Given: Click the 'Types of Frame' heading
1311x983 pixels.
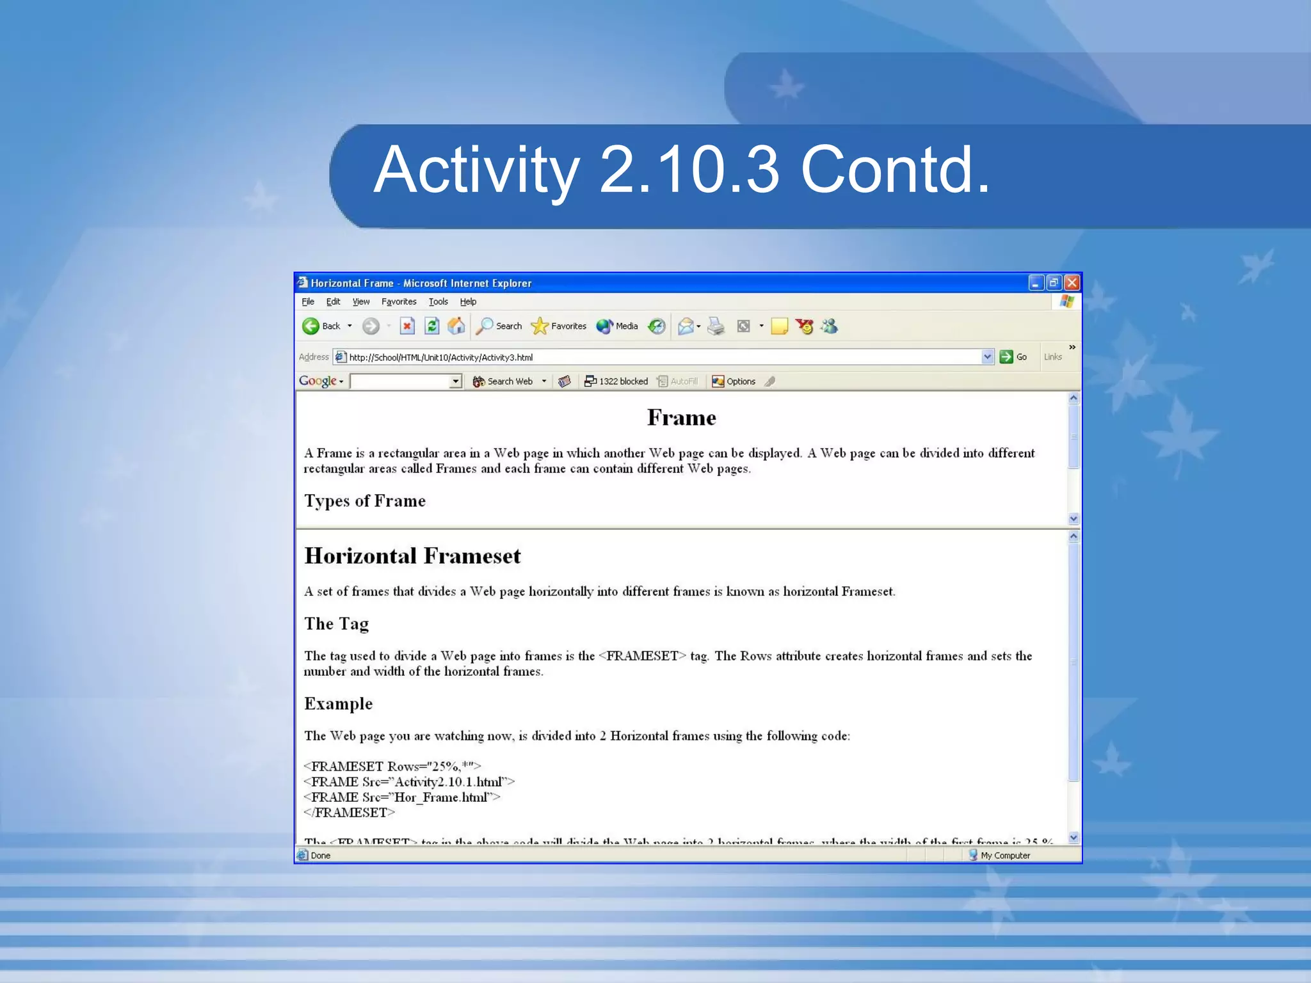Looking at the screenshot, I should tap(365, 501).
